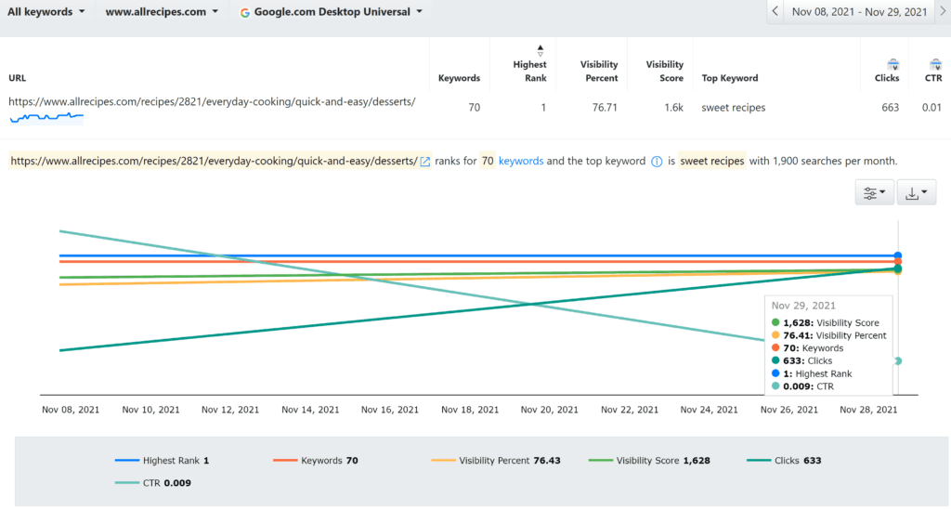The width and height of the screenshot is (951, 510).
Task: Click the 663 clicks cell
Action: point(891,108)
